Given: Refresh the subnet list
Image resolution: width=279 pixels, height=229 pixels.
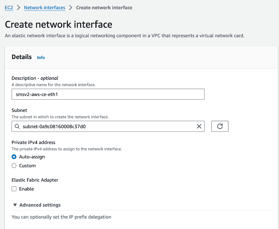Looking at the screenshot, I should coord(220,126).
